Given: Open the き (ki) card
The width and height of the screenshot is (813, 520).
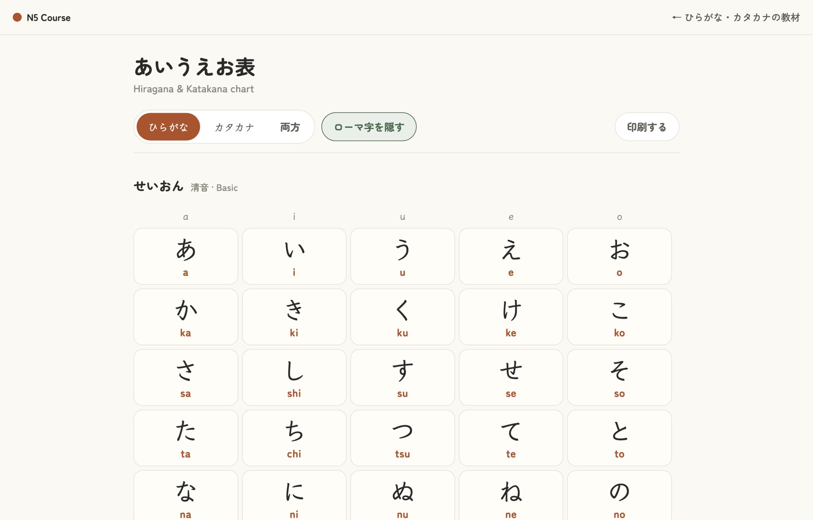Looking at the screenshot, I should [294, 317].
